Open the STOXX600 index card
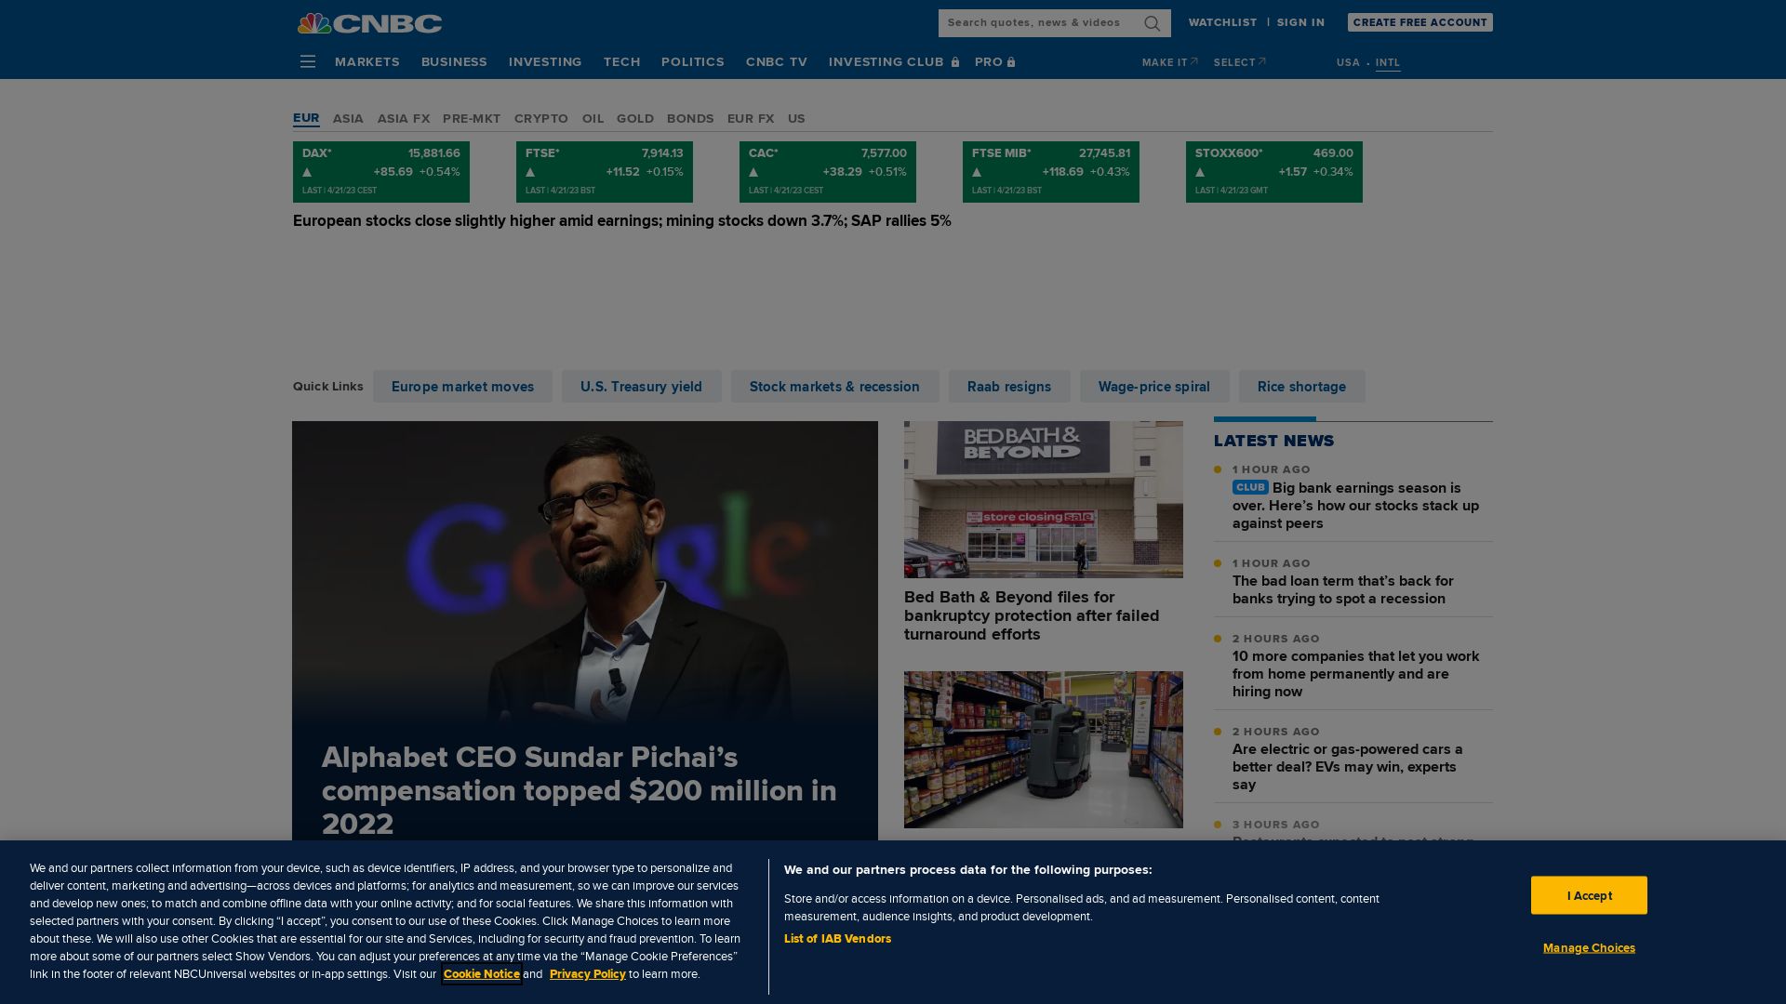1786x1004 pixels. [x=1274, y=172]
